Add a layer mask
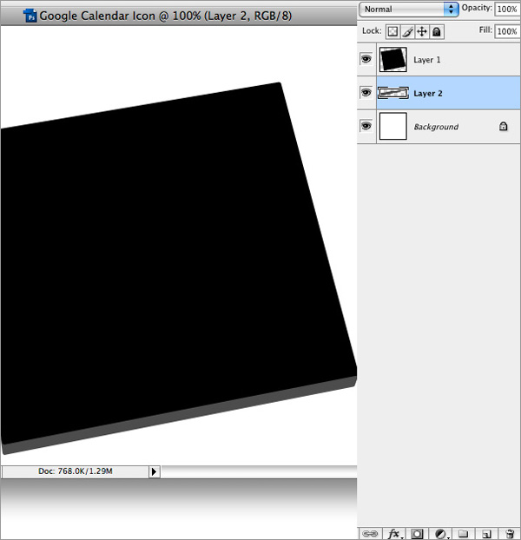This screenshot has width=521, height=540. (417, 534)
